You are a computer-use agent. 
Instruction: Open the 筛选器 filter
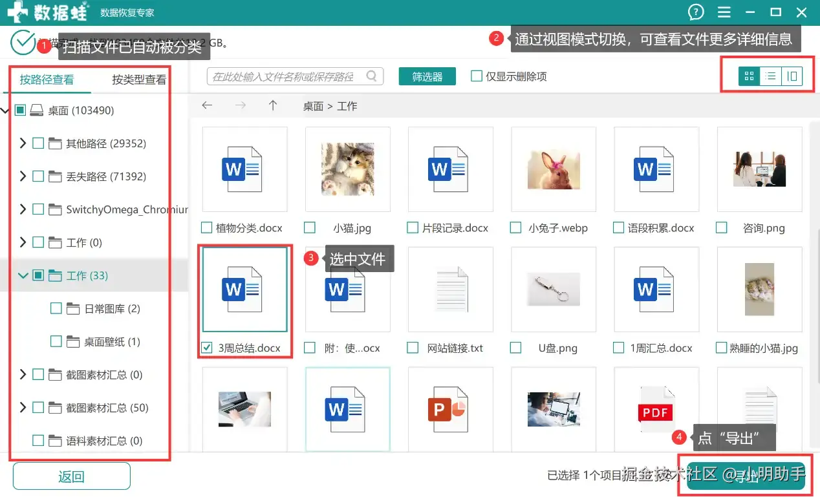(427, 76)
